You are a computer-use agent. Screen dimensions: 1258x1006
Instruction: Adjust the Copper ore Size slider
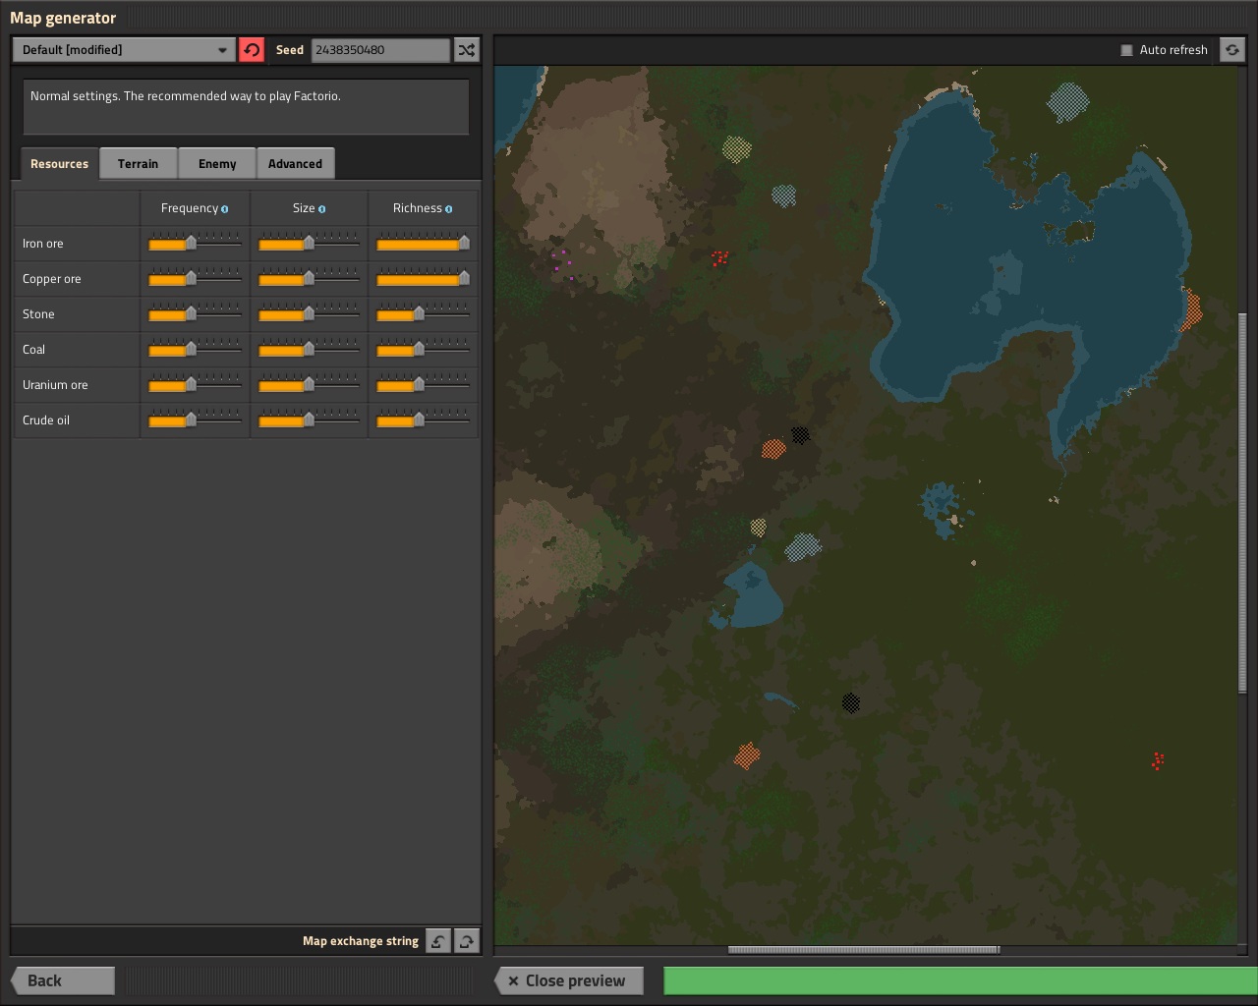tap(309, 278)
